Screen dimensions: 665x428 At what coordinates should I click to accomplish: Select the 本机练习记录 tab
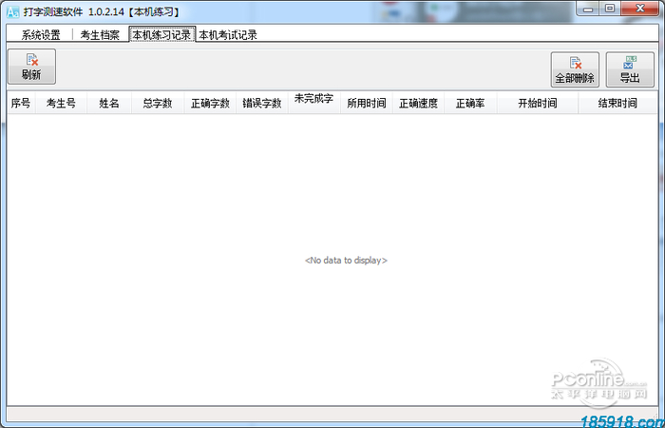tap(162, 35)
